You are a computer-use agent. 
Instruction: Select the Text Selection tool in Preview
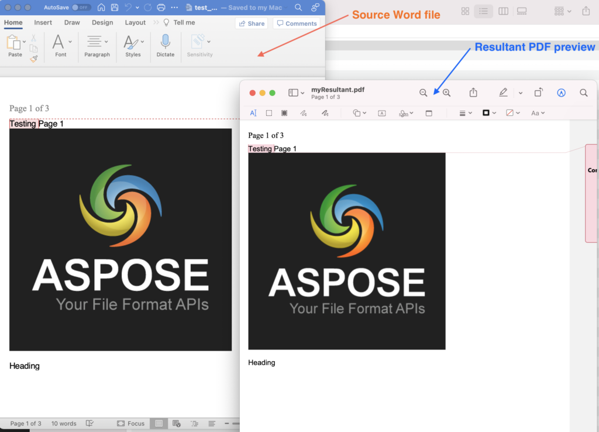253,113
